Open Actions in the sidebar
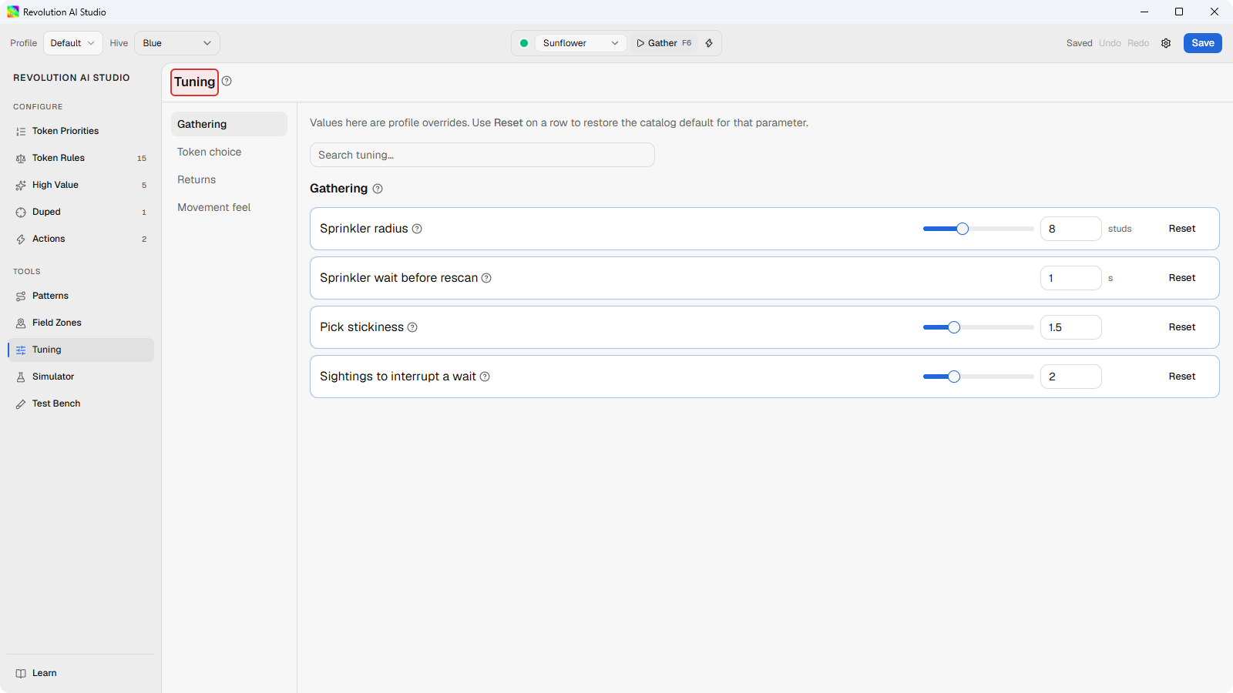The width and height of the screenshot is (1233, 693). 81,239
